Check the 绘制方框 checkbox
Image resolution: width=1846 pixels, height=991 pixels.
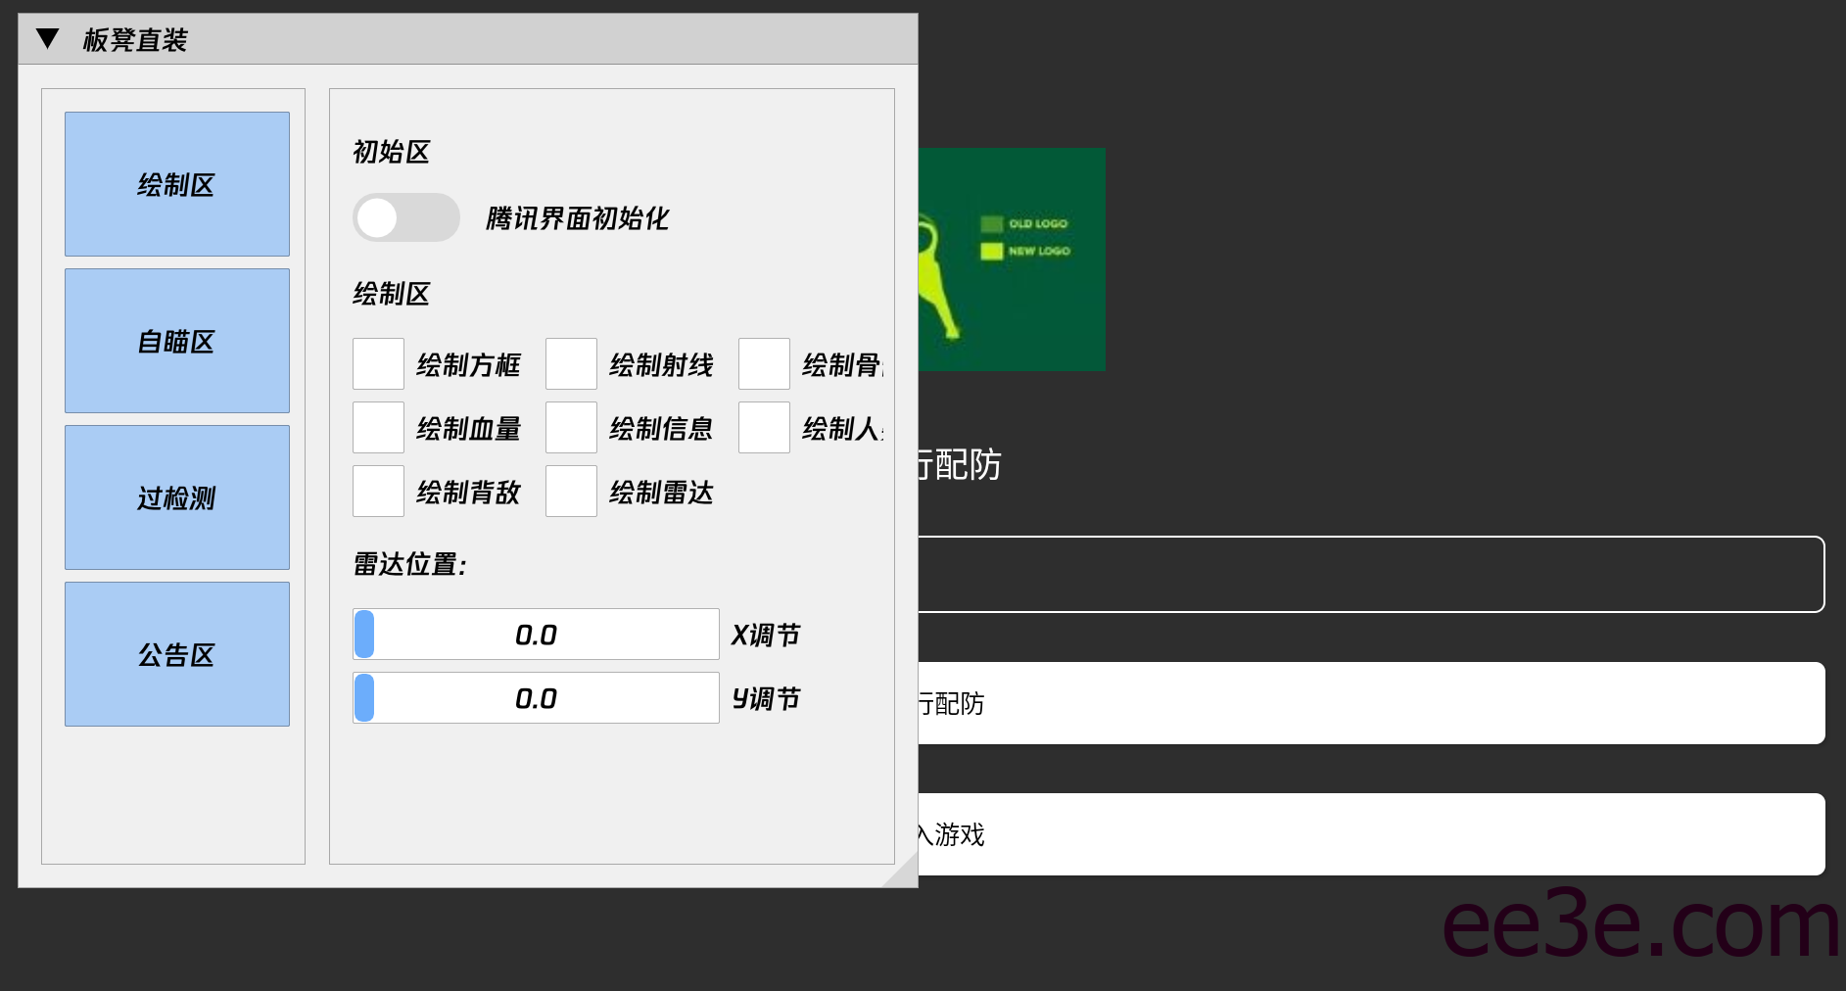point(378,363)
